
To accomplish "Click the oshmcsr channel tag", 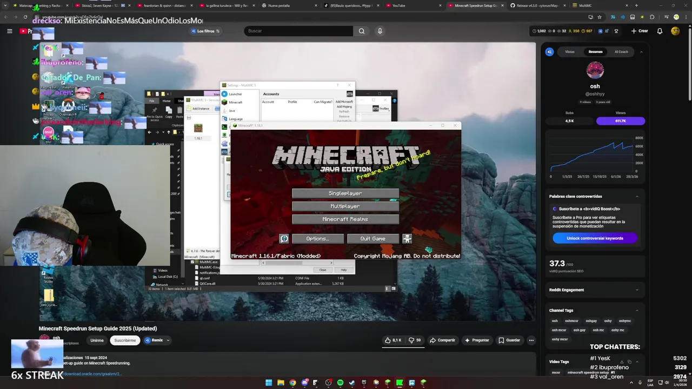I will tap(571, 321).
